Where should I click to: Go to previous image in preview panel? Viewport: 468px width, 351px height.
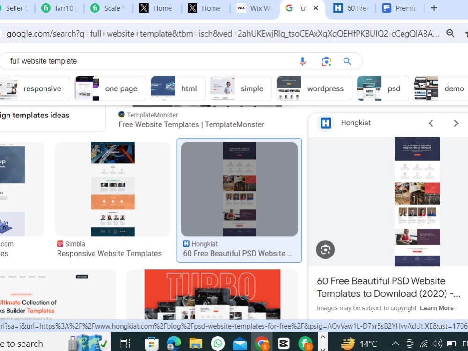click(431, 123)
